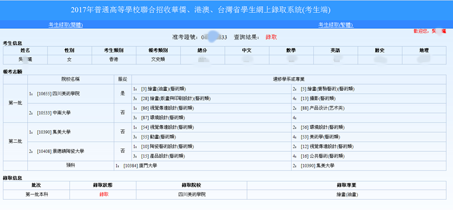Viewport: 453px width, 210px height.
Task: Select the 動畫(藝術類) major cell
Action: (211, 137)
